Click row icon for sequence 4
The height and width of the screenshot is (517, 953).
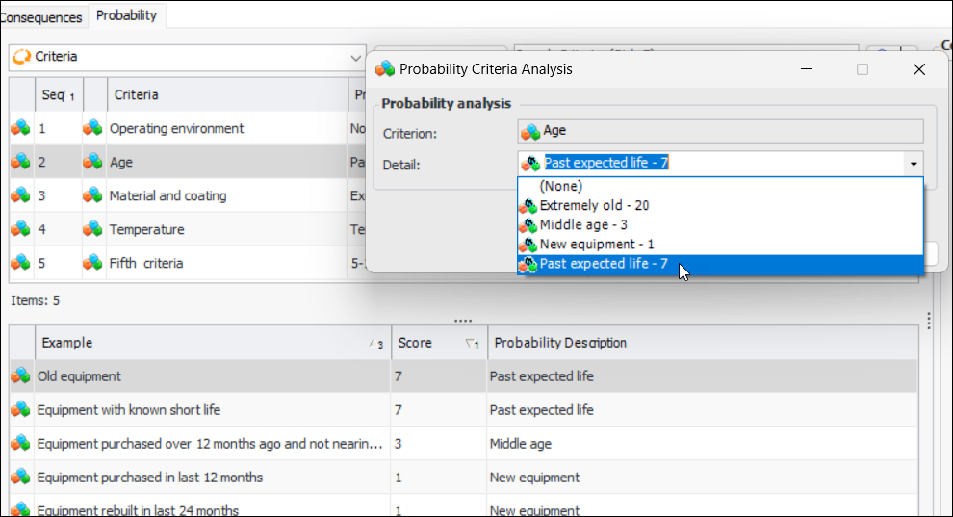click(x=20, y=230)
